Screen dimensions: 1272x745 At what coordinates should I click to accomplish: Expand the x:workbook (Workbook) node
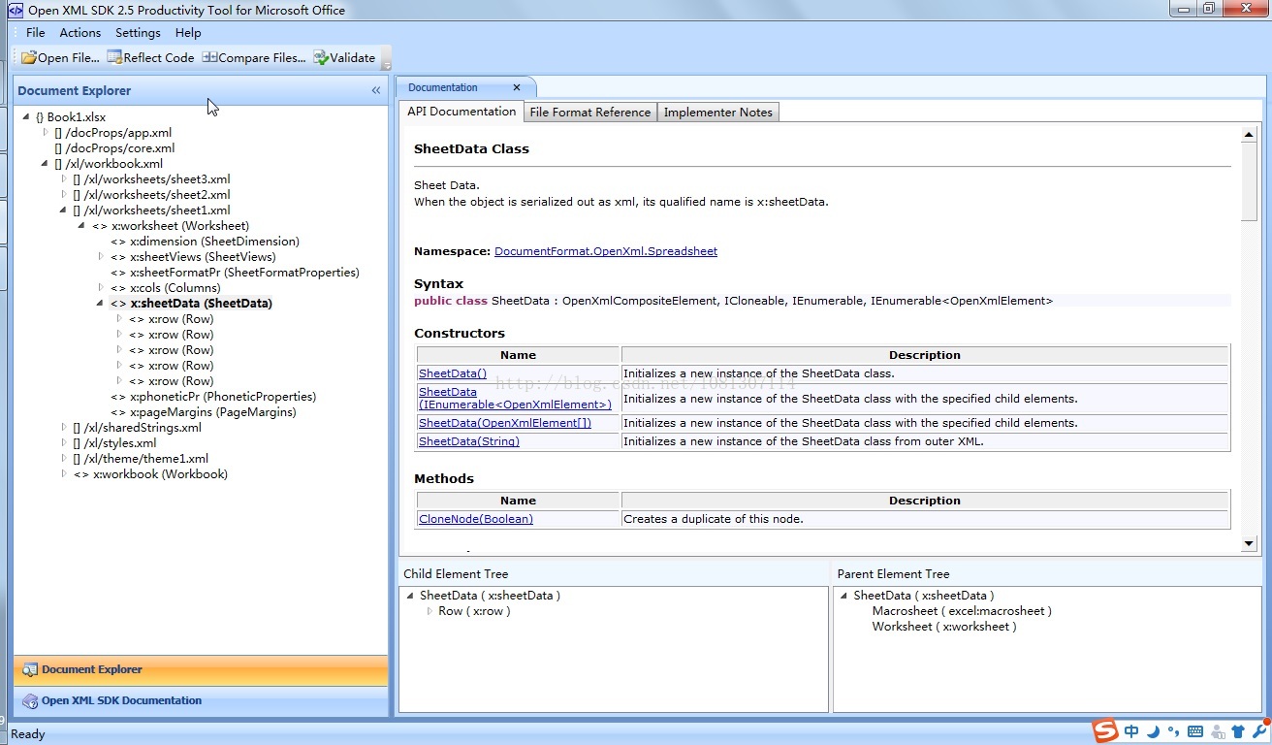(64, 473)
